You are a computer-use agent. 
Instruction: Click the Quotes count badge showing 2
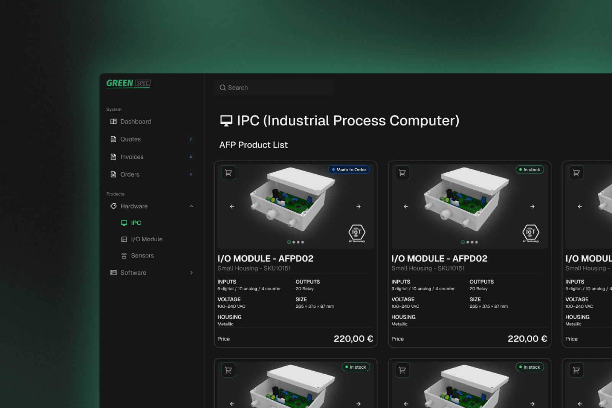point(190,139)
